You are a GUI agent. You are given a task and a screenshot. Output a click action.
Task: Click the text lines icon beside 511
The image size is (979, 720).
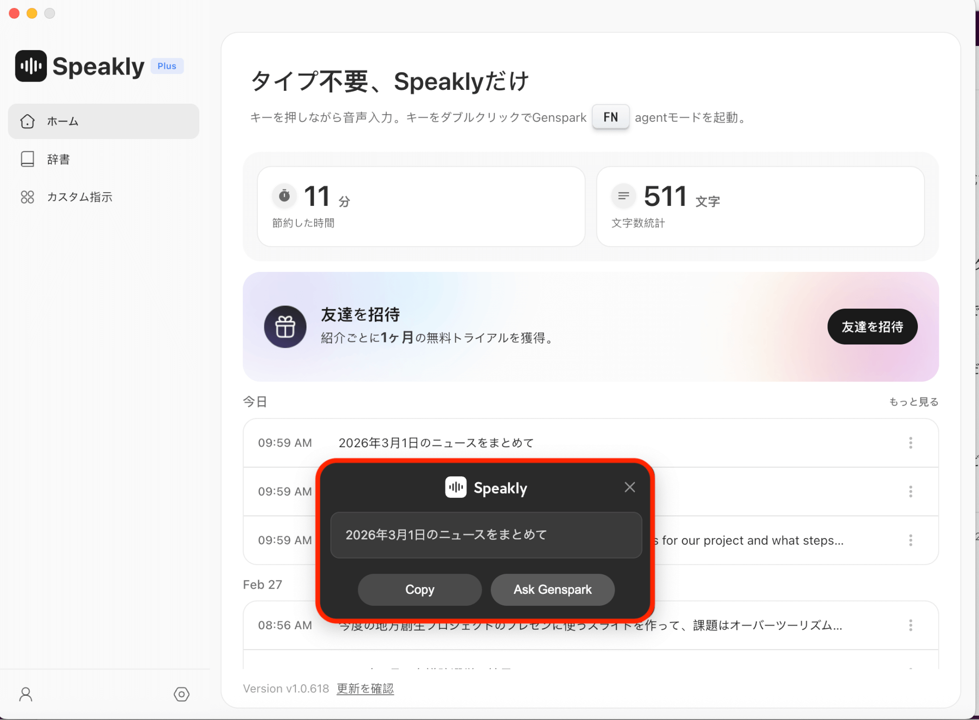click(x=623, y=195)
